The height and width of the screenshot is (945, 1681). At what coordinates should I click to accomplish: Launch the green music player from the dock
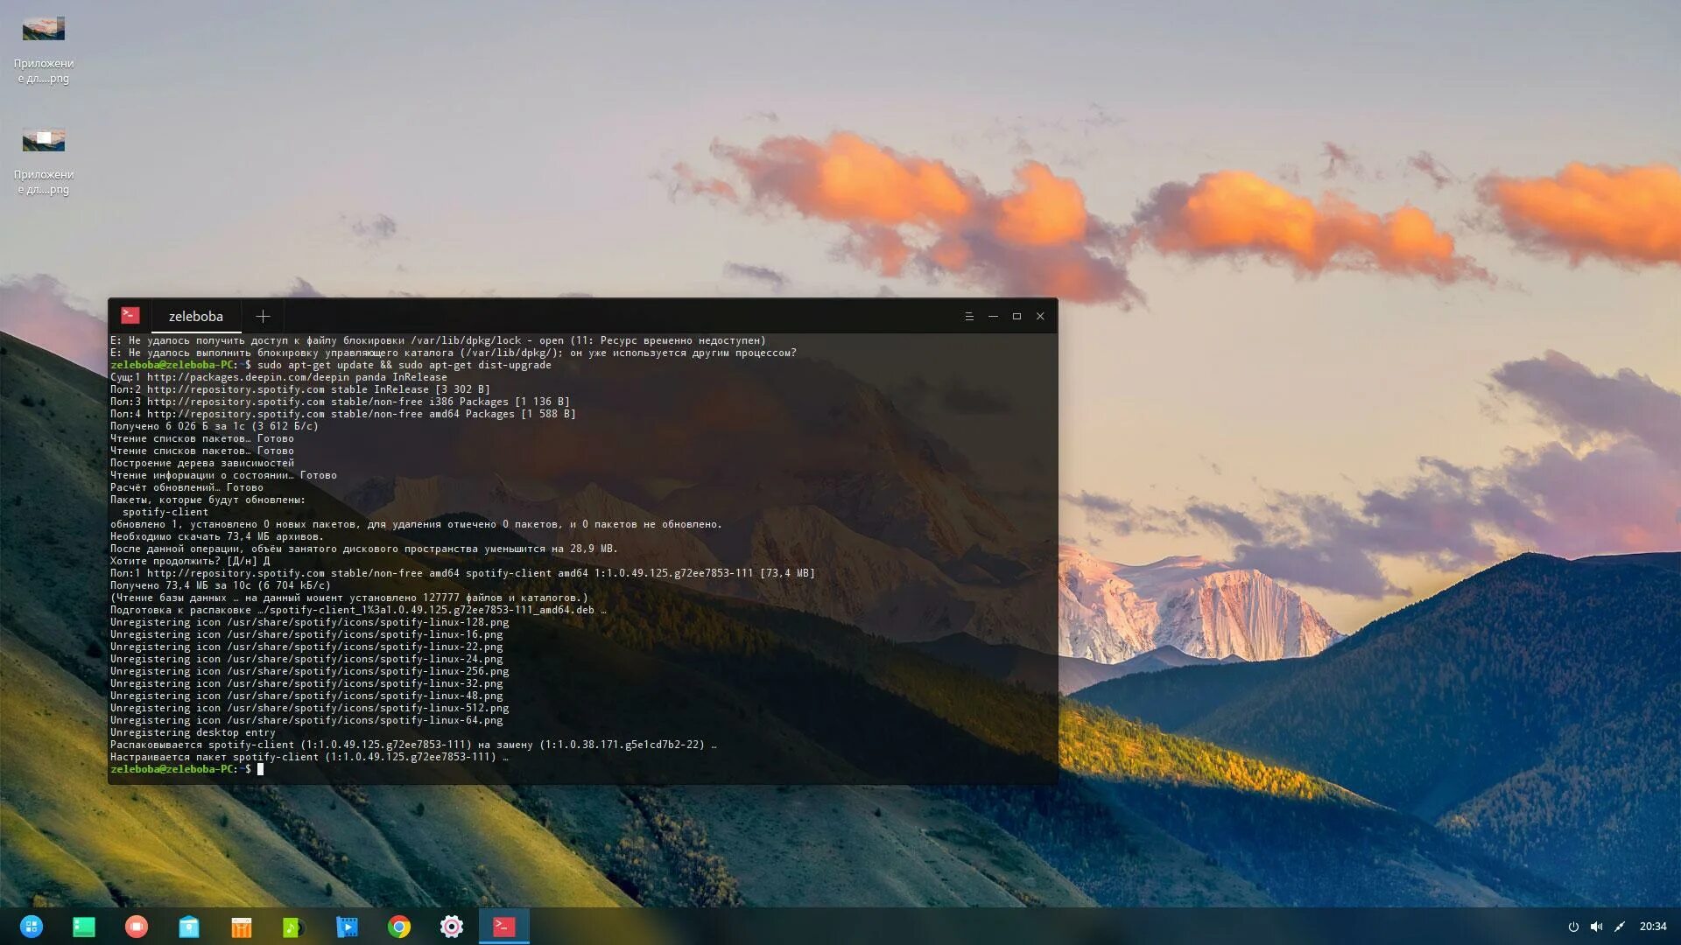294,927
